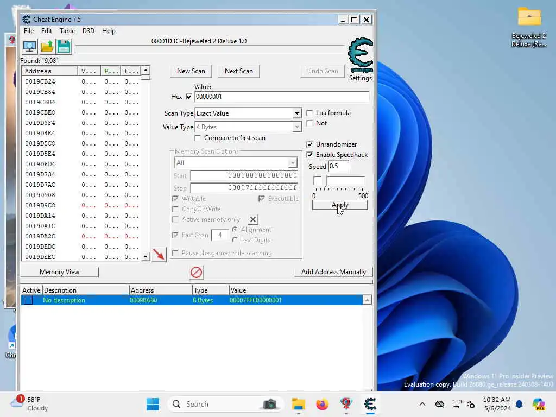Open Bejeweled 2 Deluxe desktop folder

[529, 27]
